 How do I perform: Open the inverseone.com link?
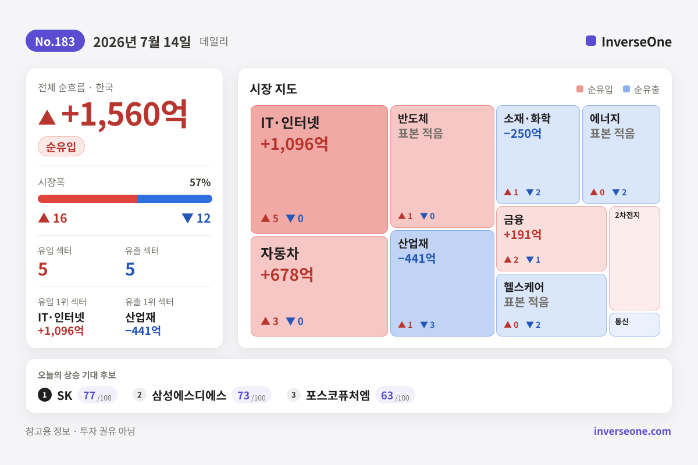632,431
